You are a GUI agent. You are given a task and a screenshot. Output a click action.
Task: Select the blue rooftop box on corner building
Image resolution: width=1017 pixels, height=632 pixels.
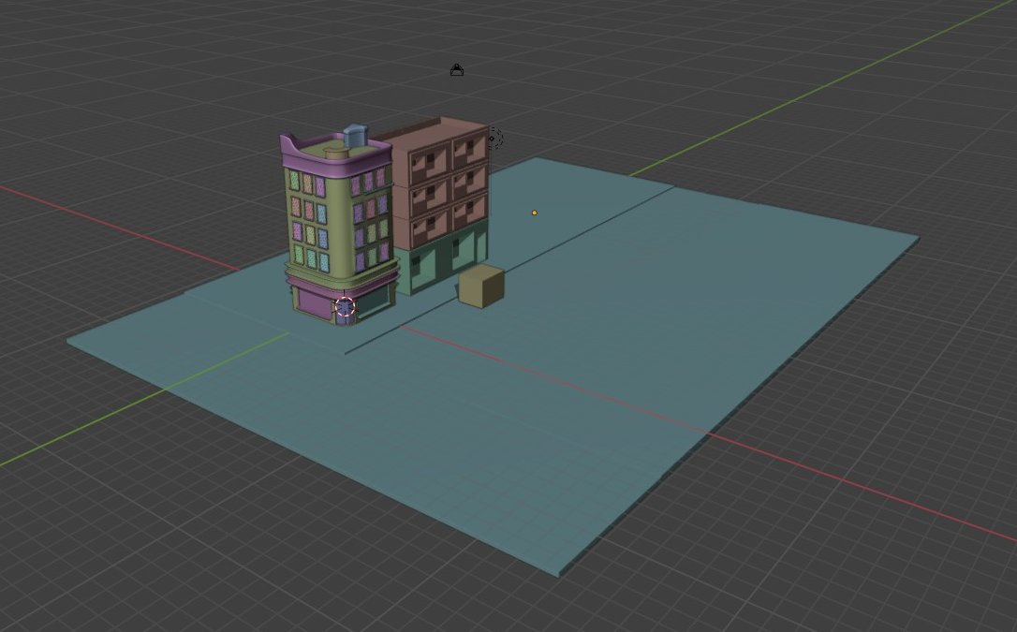click(356, 136)
